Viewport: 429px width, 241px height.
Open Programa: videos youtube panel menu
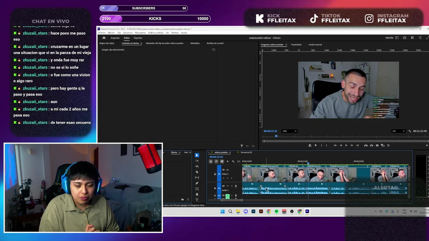pyautogui.click(x=286, y=45)
